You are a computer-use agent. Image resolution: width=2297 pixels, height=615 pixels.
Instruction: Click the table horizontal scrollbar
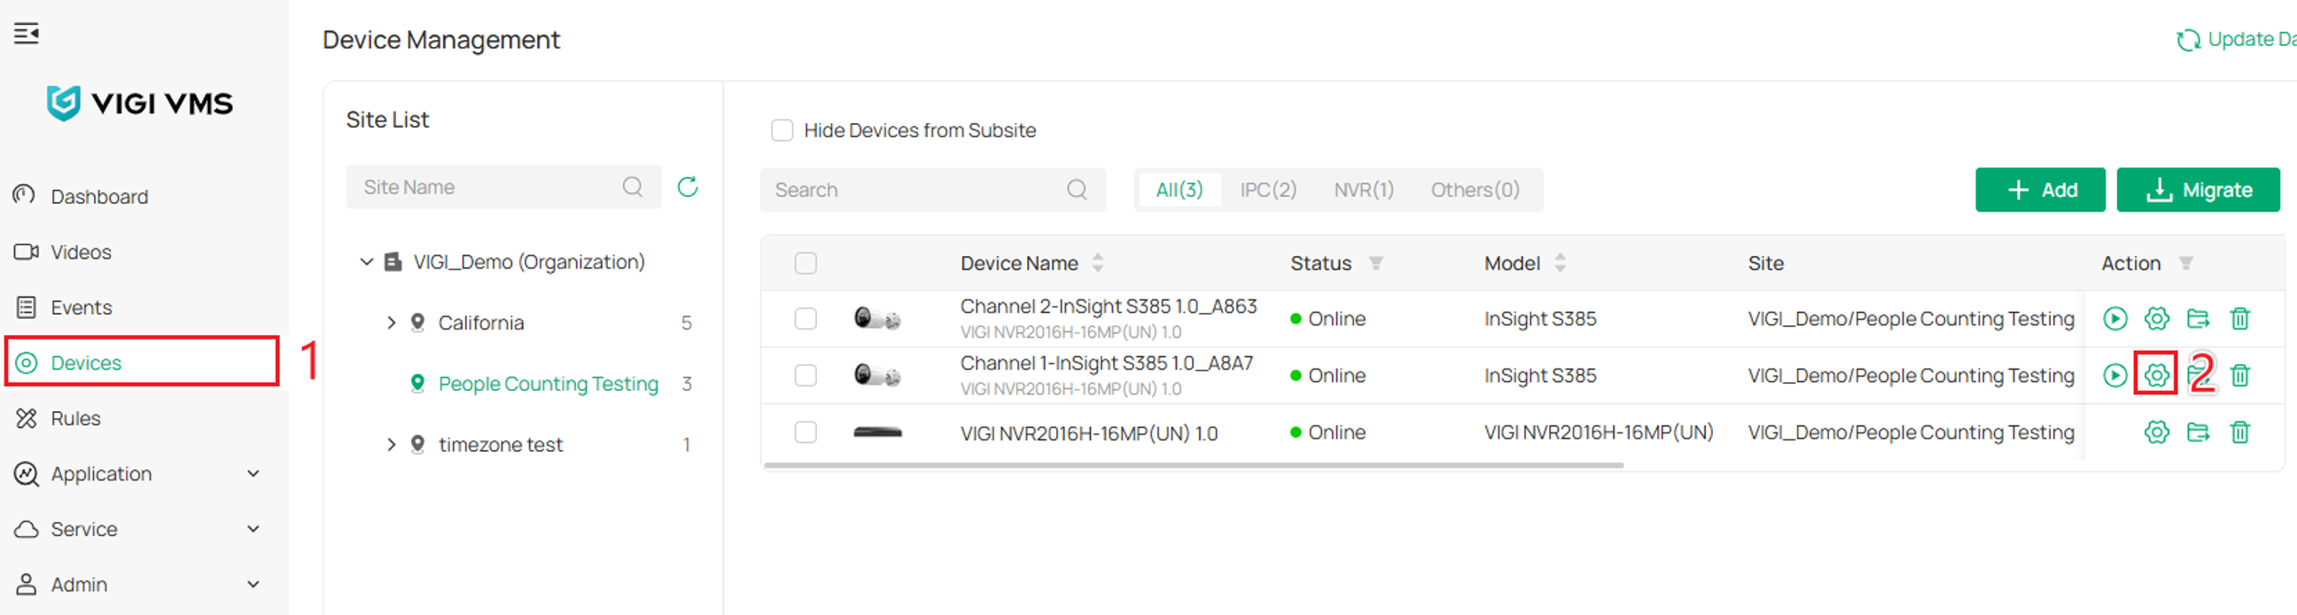[1194, 464]
